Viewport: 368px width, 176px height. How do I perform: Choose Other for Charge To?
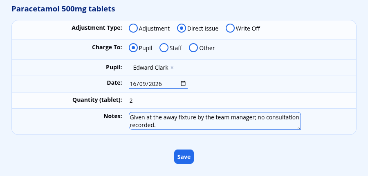click(x=193, y=48)
